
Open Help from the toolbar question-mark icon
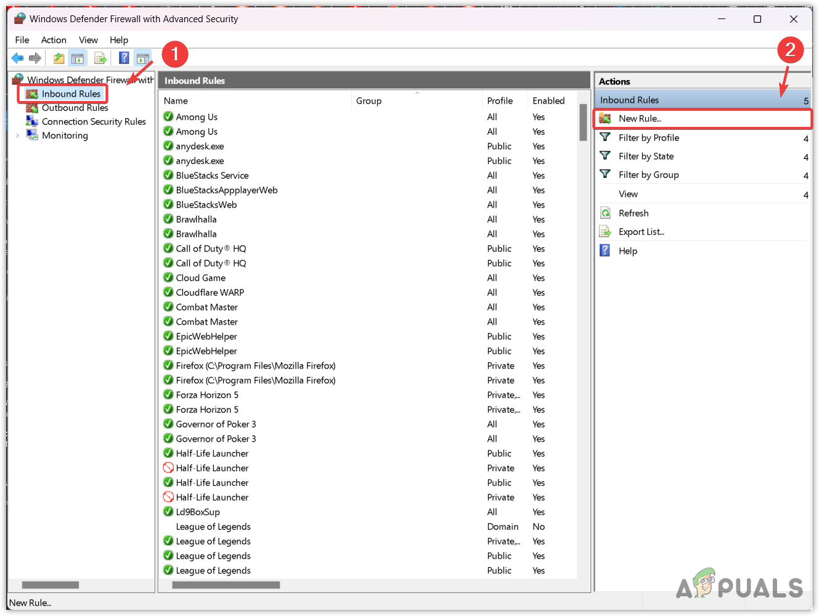point(124,58)
